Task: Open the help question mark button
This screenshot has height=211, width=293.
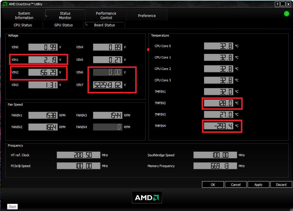Action: click(277, 4)
